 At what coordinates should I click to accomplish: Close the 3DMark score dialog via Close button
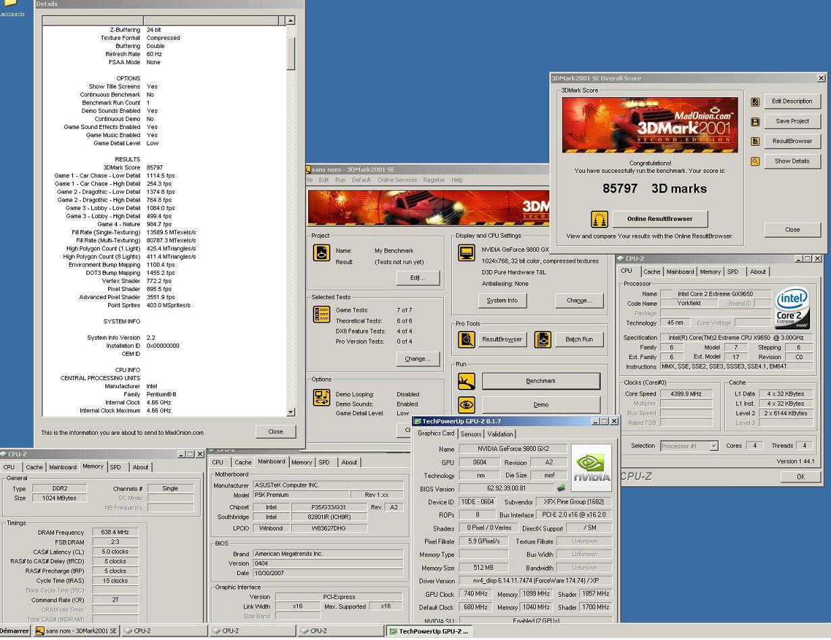(x=792, y=230)
